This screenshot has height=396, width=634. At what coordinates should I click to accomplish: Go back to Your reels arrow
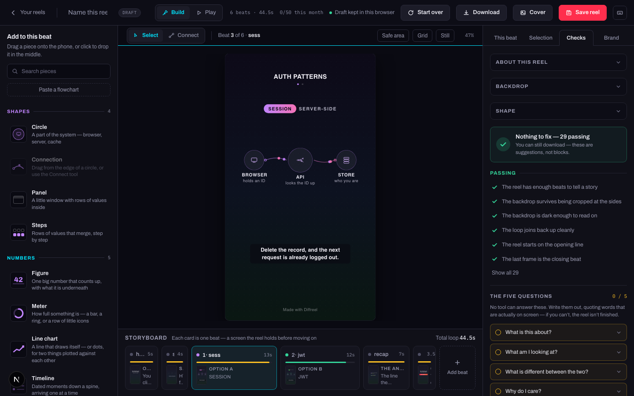(13, 13)
